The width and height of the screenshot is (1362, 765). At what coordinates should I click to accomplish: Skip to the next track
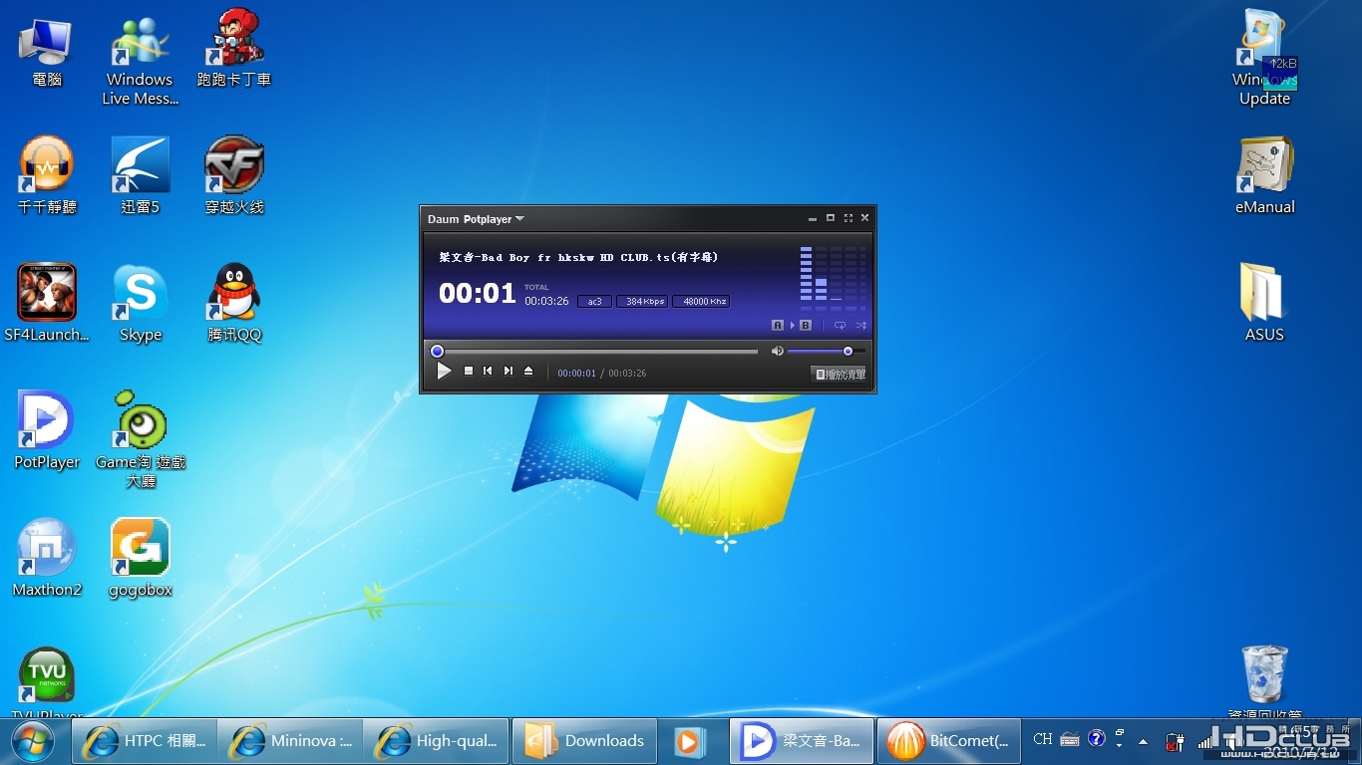(509, 371)
